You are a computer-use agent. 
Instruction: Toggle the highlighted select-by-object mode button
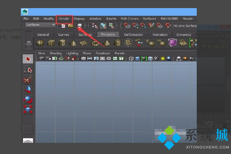(103, 26)
